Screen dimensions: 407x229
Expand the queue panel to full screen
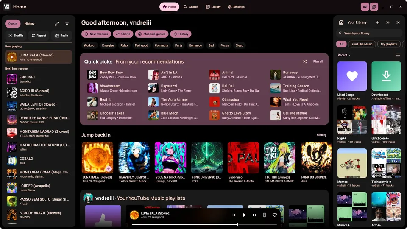tap(57, 24)
